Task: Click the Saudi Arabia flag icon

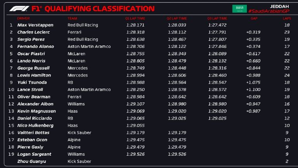Action: [x=239, y=9]
